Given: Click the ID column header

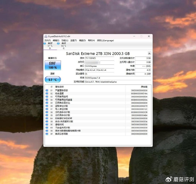Looking at the screenshot, I should click(x=52, y=87).
